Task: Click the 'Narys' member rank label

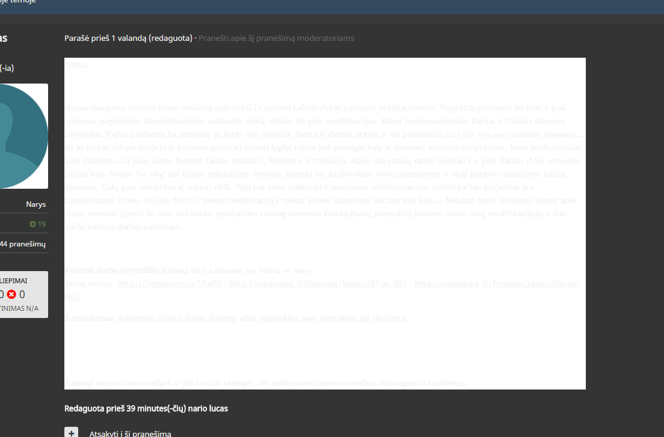Action: click(36, 204)
